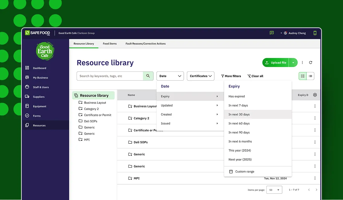This screenshot has height=200, width=343.
Task: Select Resource library tree root
Action: [93, 95]
